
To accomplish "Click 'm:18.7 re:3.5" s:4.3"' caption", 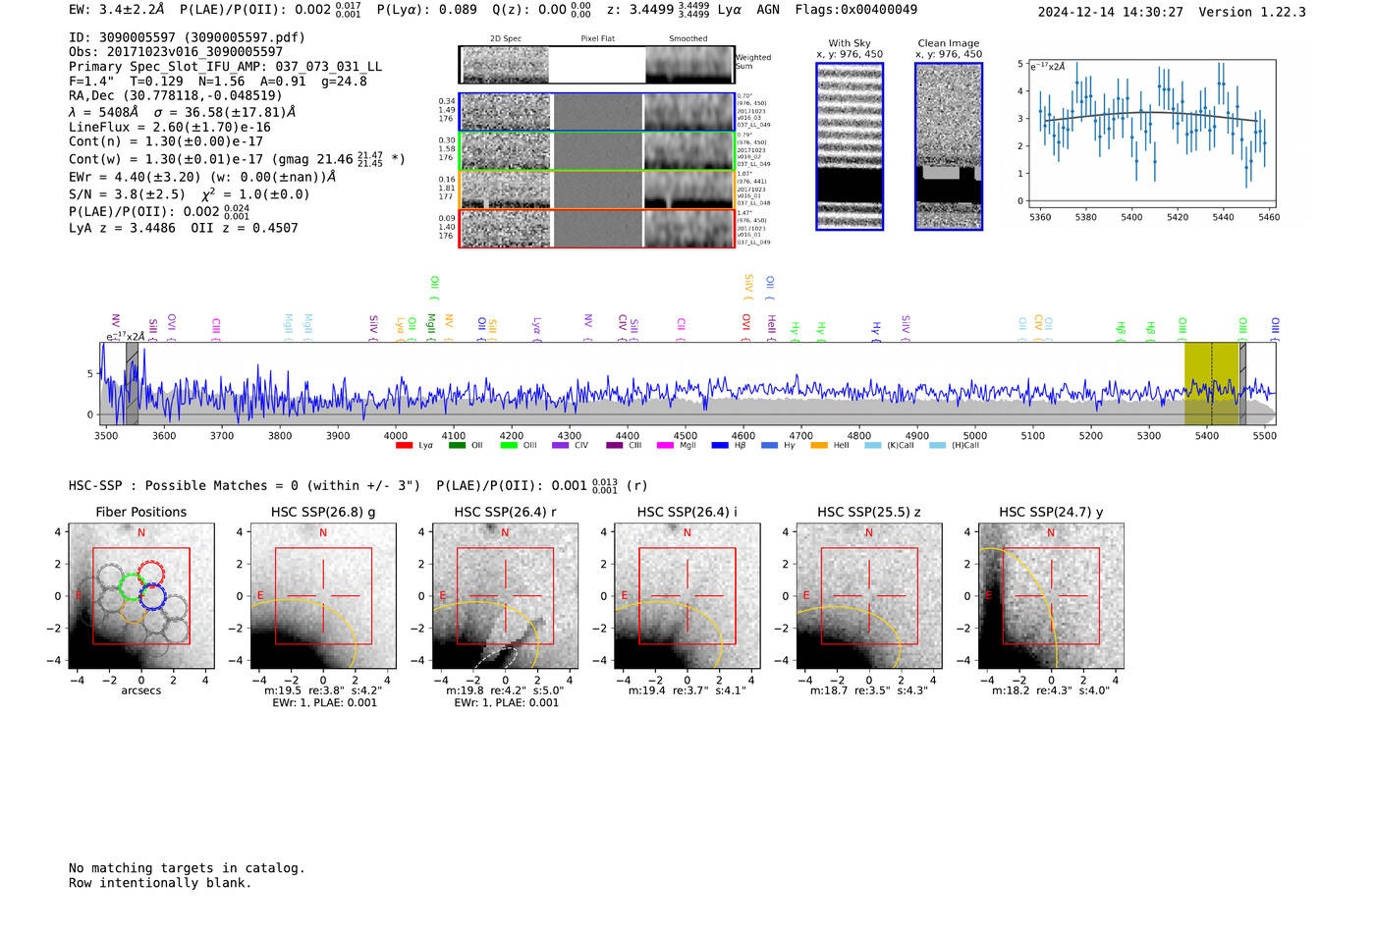I will 869,690.
